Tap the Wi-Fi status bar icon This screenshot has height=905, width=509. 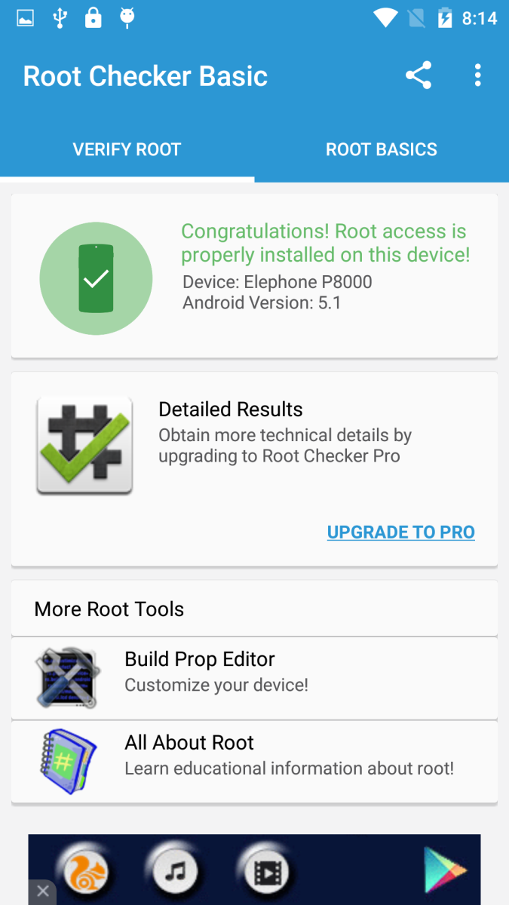[385, 17]
